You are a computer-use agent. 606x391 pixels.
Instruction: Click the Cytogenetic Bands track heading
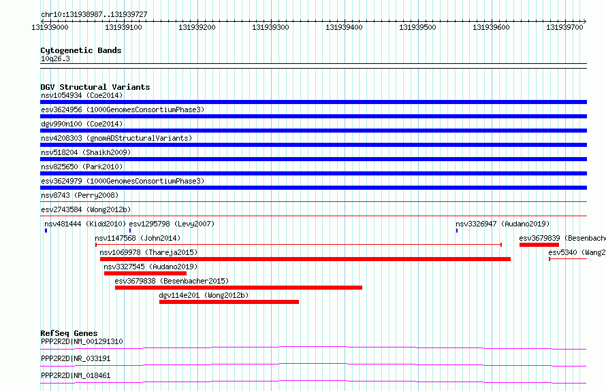click(81, 50)
